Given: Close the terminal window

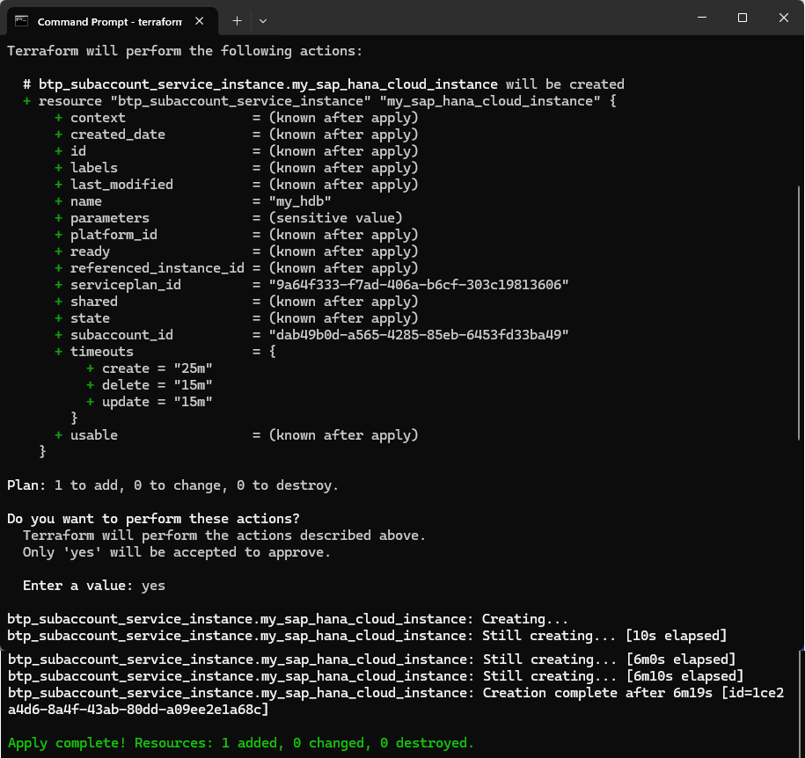Looking at the screenshot, I should pyautogui.click(x=783, y=18).
